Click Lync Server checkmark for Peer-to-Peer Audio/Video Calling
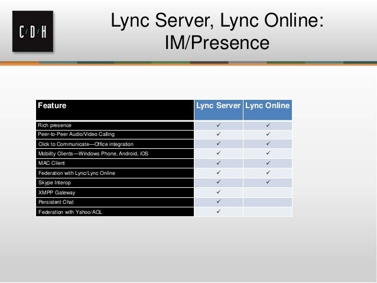Image resolution: width=377 pixels, height=283 pixels. coord(218,134)
